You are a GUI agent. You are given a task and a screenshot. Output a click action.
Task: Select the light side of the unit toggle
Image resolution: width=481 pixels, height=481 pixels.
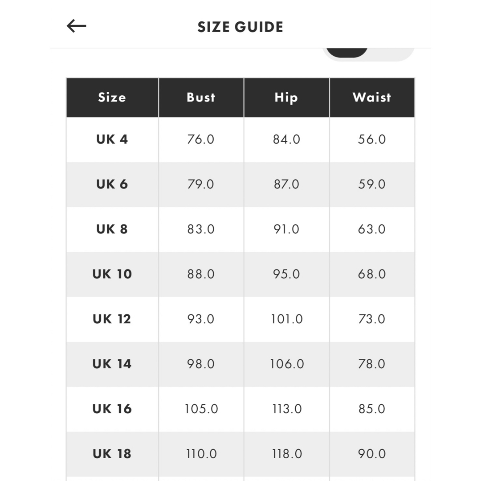(391, 54)
